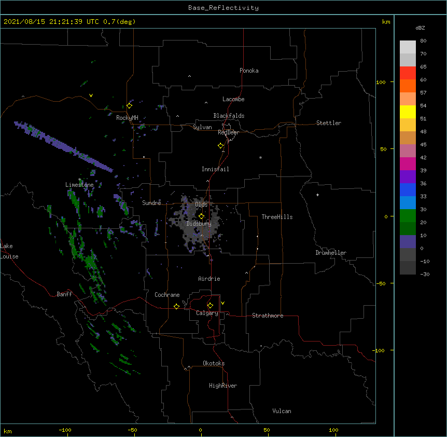Click the yellow diamond marker below RedDeer

tap(221, 146)
